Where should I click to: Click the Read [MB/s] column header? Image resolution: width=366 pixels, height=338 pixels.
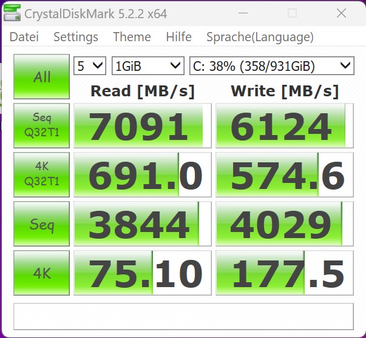click(143, 91)
